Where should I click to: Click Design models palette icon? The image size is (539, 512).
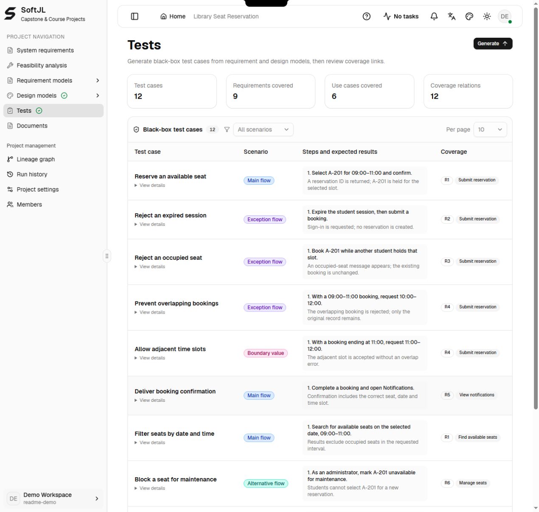pos(10,96)
